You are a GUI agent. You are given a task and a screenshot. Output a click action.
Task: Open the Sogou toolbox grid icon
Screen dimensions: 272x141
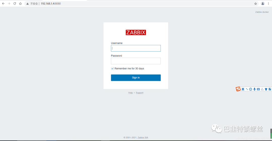point(270,89)
